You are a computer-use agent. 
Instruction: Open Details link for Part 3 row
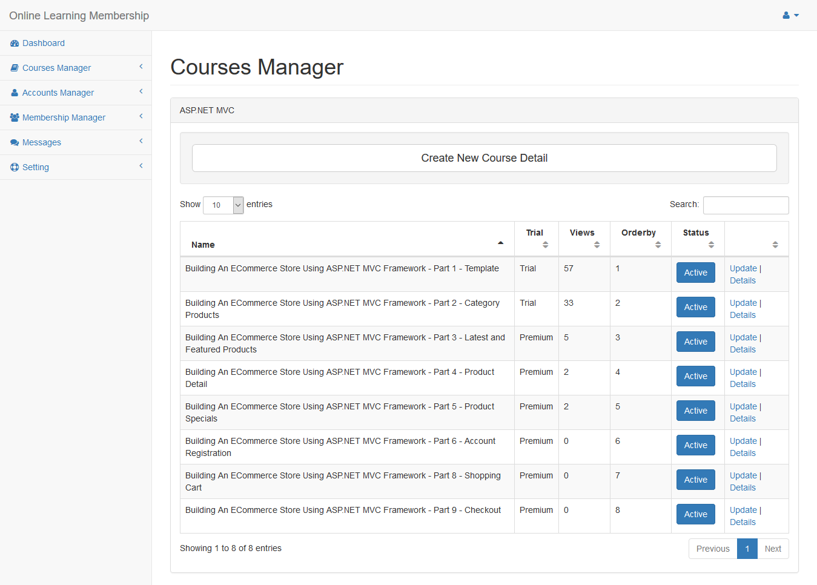coord(743,349)
